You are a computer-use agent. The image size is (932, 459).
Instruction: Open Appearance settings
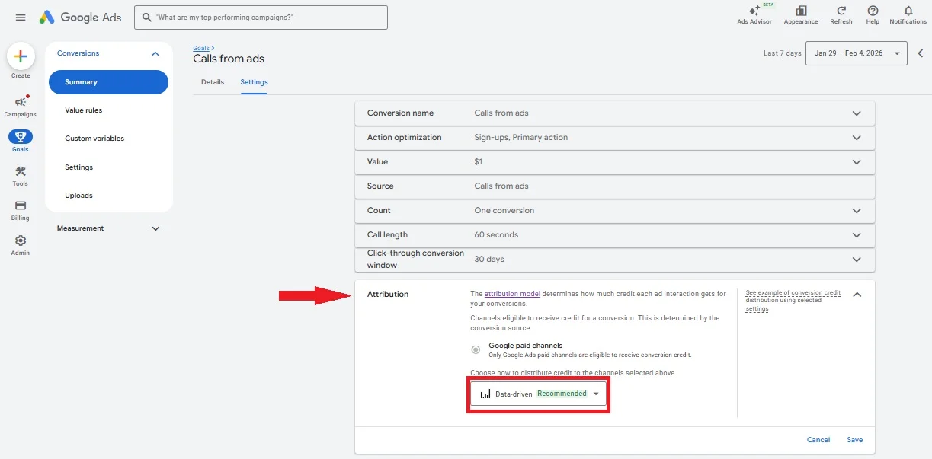coord(800,14)
